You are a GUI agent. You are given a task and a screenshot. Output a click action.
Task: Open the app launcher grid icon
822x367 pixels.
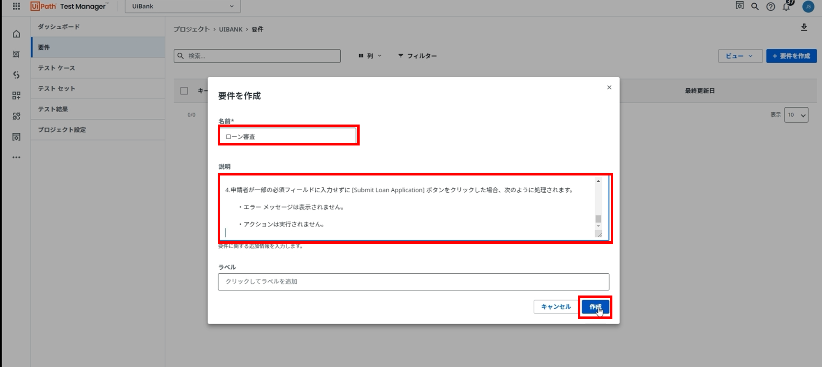pyautogui.click(x=16, y=6)
